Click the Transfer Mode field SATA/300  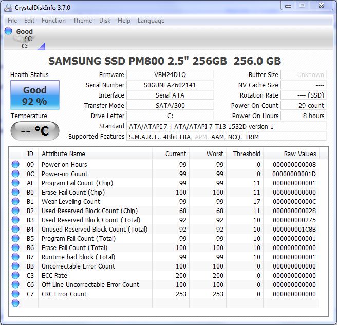tap(170, 105)
